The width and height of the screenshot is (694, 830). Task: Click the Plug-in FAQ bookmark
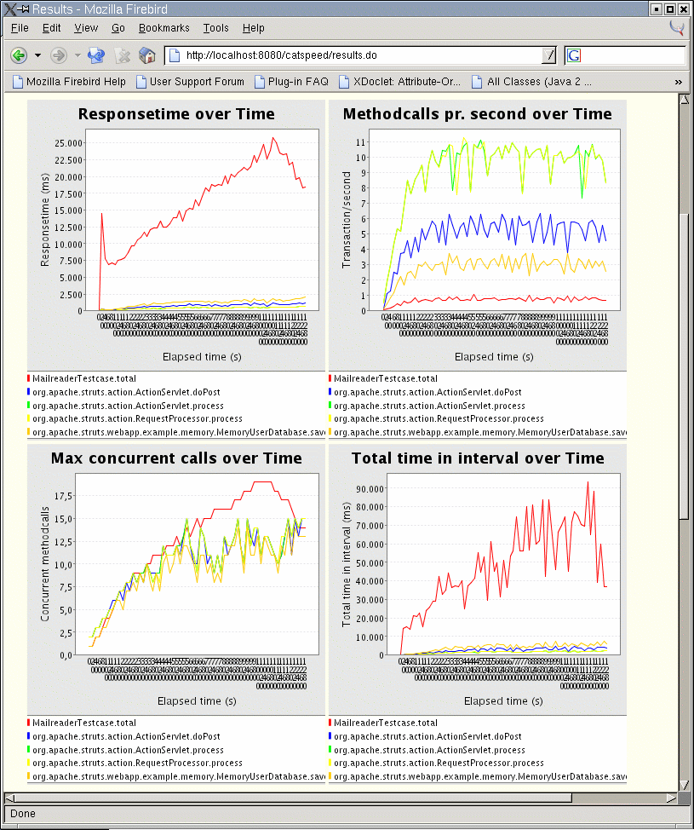(291, 82)
